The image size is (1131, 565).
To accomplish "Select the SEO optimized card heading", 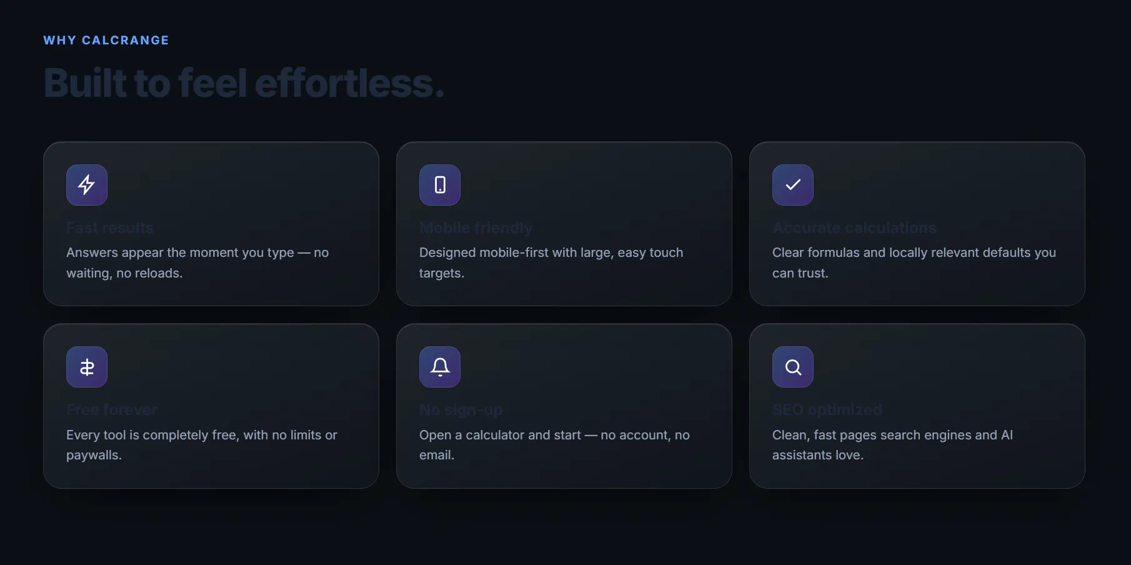I will coord(827,410).
